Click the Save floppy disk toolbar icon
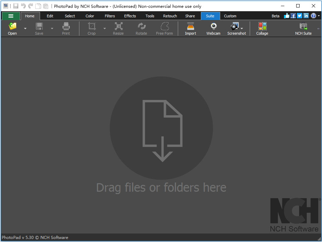The image size is (322, 242). [x=39, y=26]
